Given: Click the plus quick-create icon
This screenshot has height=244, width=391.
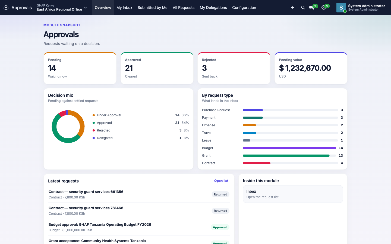Looking at the screenshot, I should point(293,8).
